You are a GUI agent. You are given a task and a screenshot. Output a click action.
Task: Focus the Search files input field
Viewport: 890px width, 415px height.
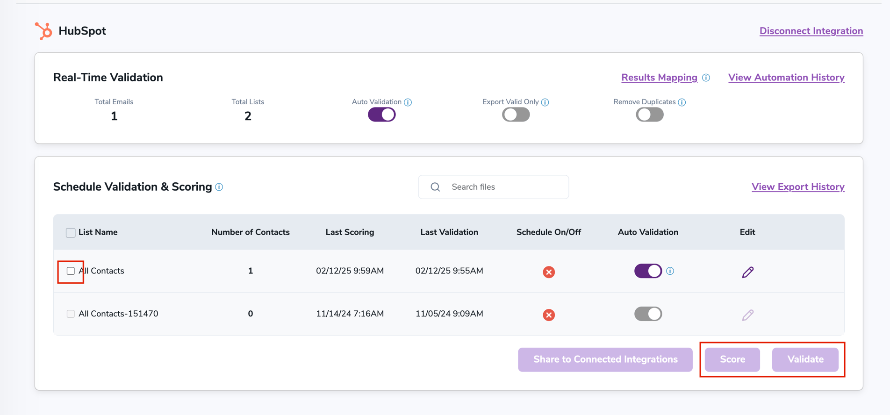coord(494,187)
